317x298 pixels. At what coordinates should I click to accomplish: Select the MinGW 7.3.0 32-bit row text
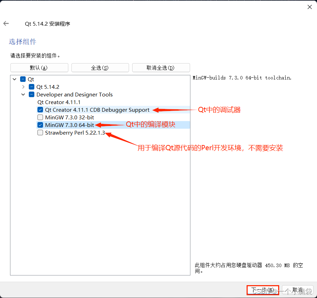(x=70, y=118)
